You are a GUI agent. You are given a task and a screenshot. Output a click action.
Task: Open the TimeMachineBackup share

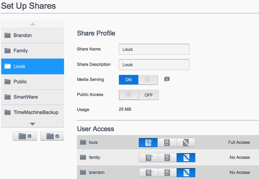click(32, 112)
